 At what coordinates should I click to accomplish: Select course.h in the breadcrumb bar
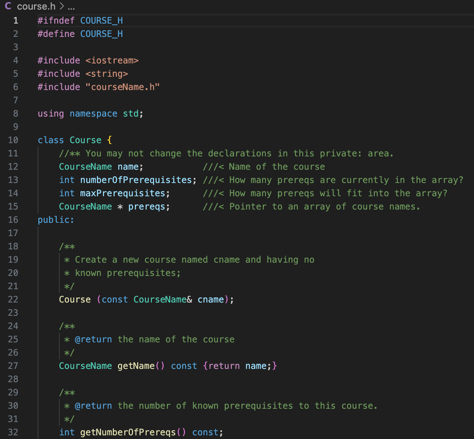pos(33,6)
